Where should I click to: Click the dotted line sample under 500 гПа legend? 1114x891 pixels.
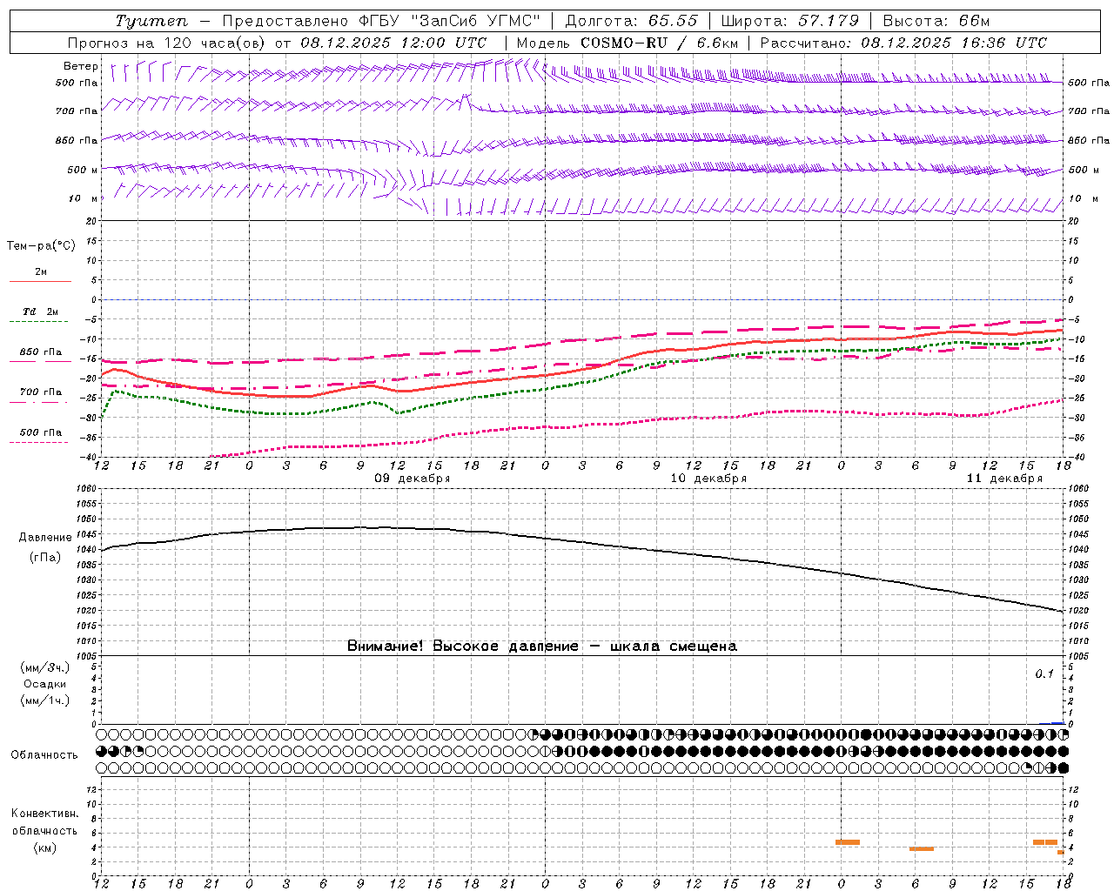point(40,442)
